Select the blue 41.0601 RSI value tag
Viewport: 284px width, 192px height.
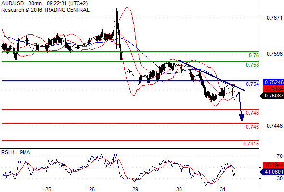pos(272,172)
